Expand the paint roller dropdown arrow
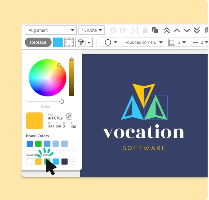The image size is (209, 200). (89, 42)
